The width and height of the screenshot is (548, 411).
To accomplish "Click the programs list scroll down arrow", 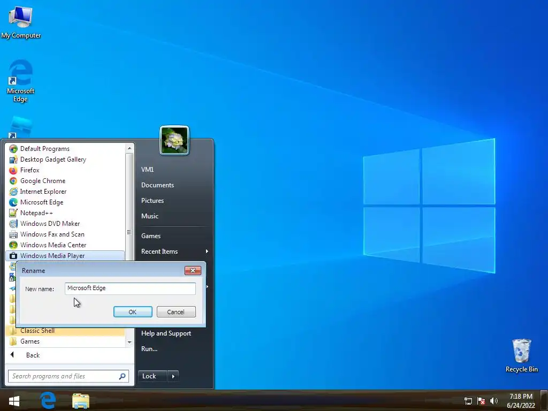I will [130, 342].
